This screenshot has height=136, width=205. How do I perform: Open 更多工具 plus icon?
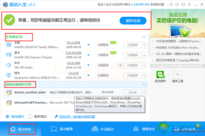coord(177,74)
